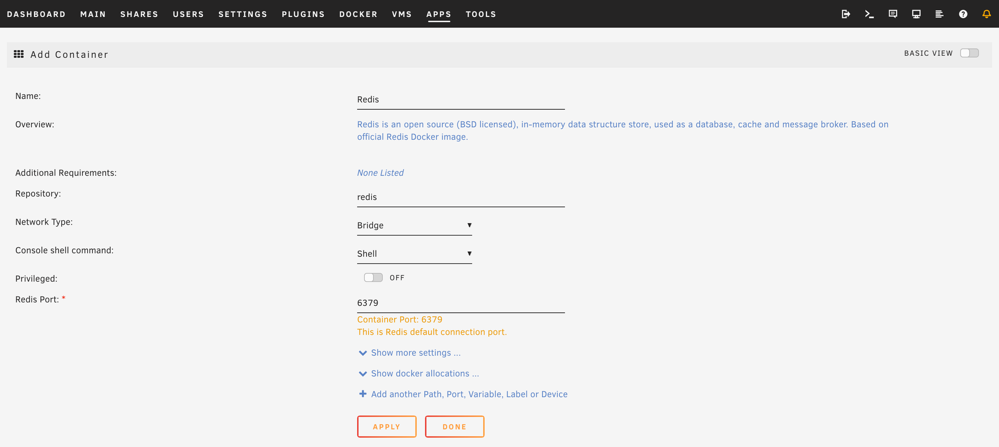Expand Show docker allocations
This screenshot has width=999, height=447.
coord(424,374)
